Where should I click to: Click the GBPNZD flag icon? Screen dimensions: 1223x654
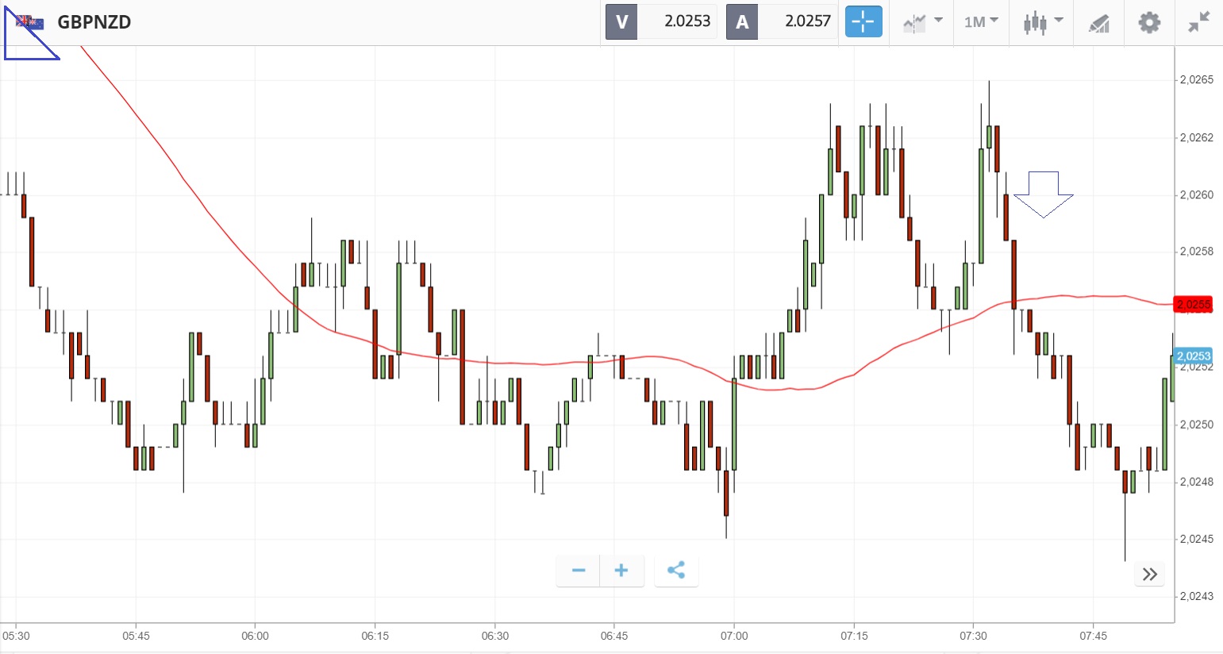30,22
